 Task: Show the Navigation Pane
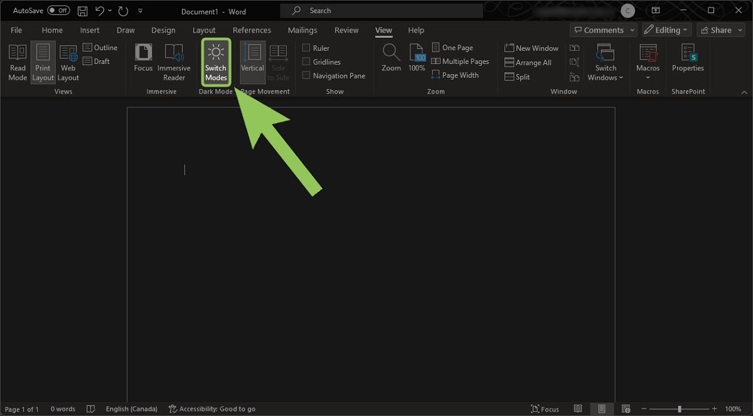[306, 76]
